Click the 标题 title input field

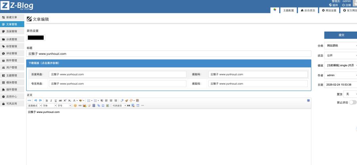[x=168, y=54]
